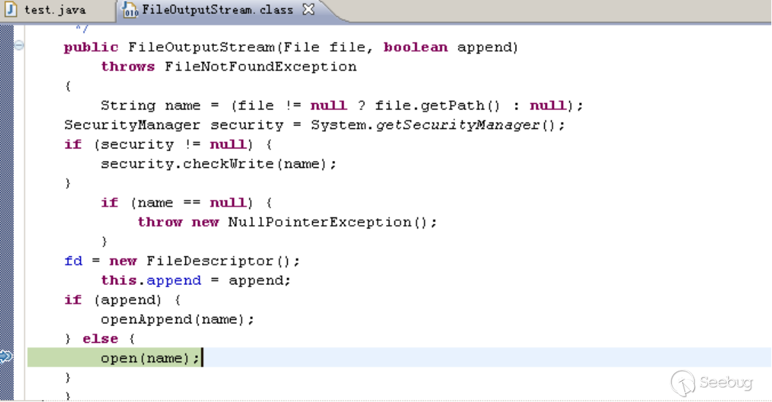Click 'boolean append' parameter in signature
This screenshot has width=772, height=402.
click(449, 47)
